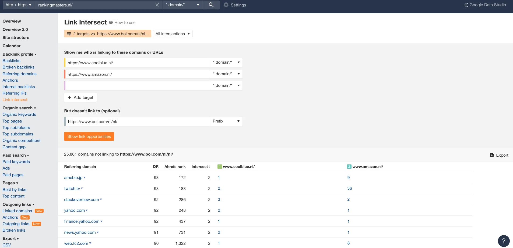This screenshot has width=513, height=248.
Task: Focus the bol.com exclusion input
Action: tap(138, 121)
